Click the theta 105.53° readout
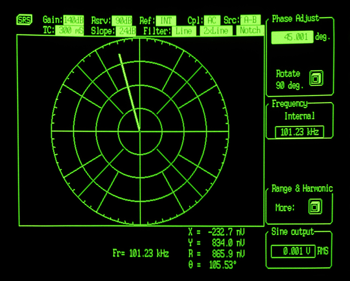This screenshot has width=350, height=281. click(x=217, y=265)
